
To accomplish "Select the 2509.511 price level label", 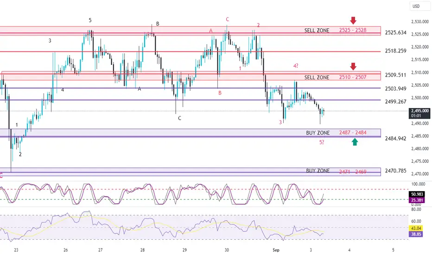I will tap(396, 75).
